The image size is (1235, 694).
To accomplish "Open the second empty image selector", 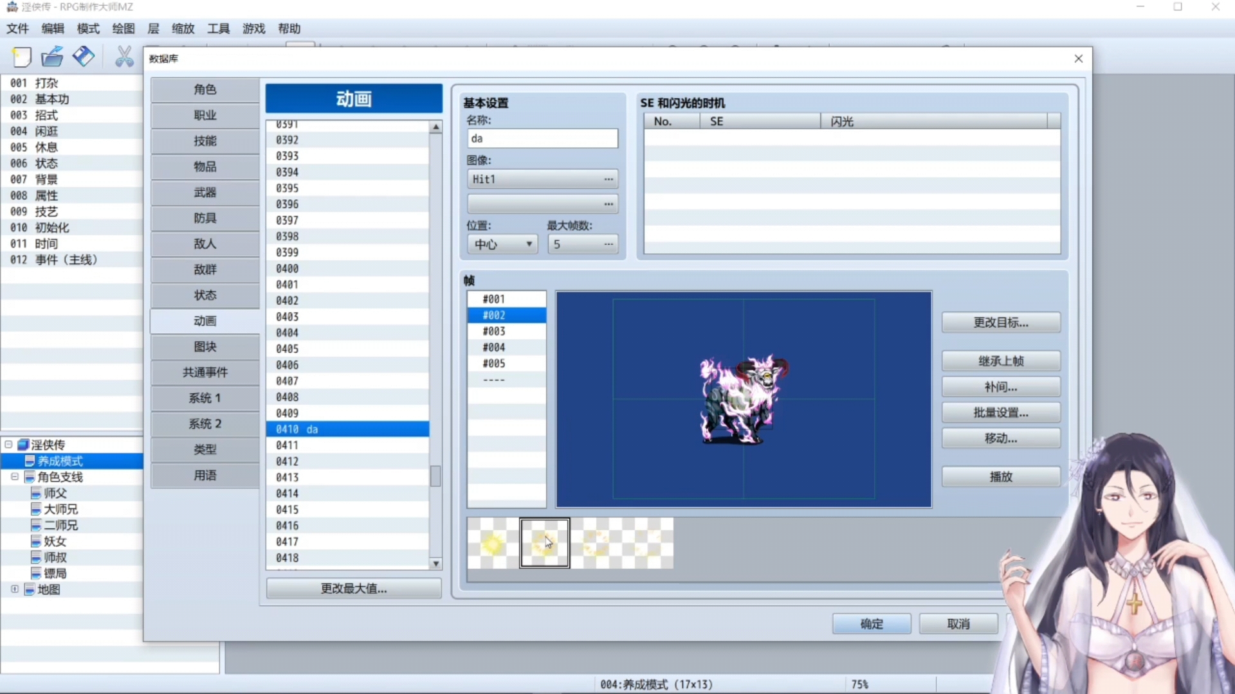I will [x=542, y=204].
